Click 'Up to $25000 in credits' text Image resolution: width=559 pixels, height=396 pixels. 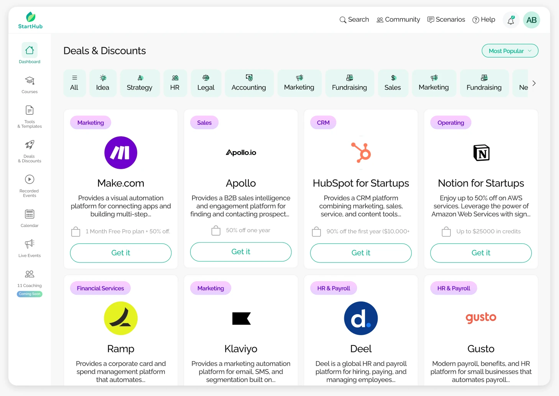point(488,231)
